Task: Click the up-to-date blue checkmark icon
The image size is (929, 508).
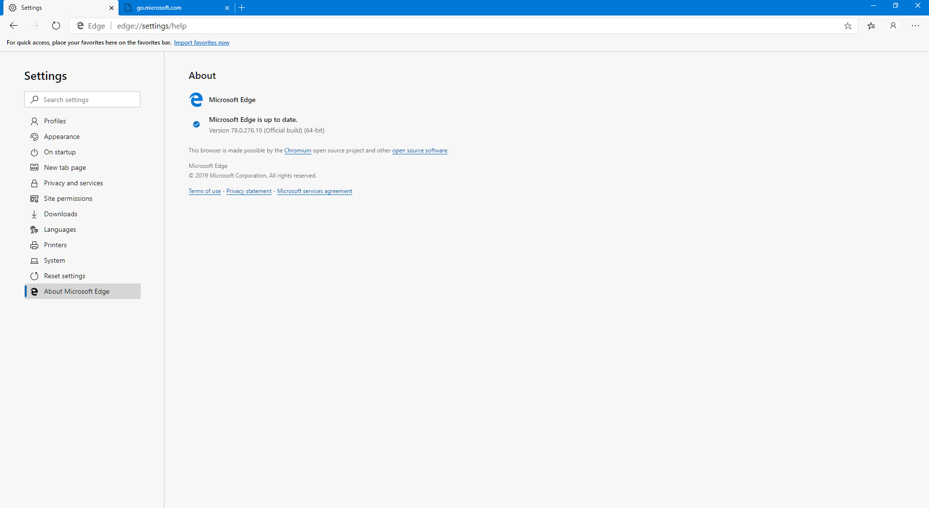Action: (196, 124)
